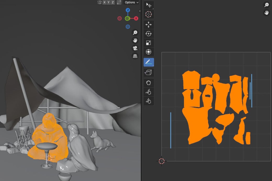Image resolution: width=272 pixels, height=181 pixels.
Task: Select the Relax UV sculpt tool
Action: 149,91
